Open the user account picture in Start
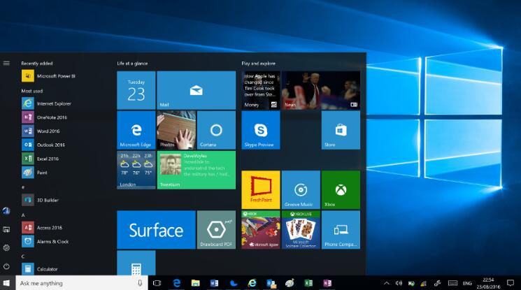521x290 pixels. pos(6,211)
